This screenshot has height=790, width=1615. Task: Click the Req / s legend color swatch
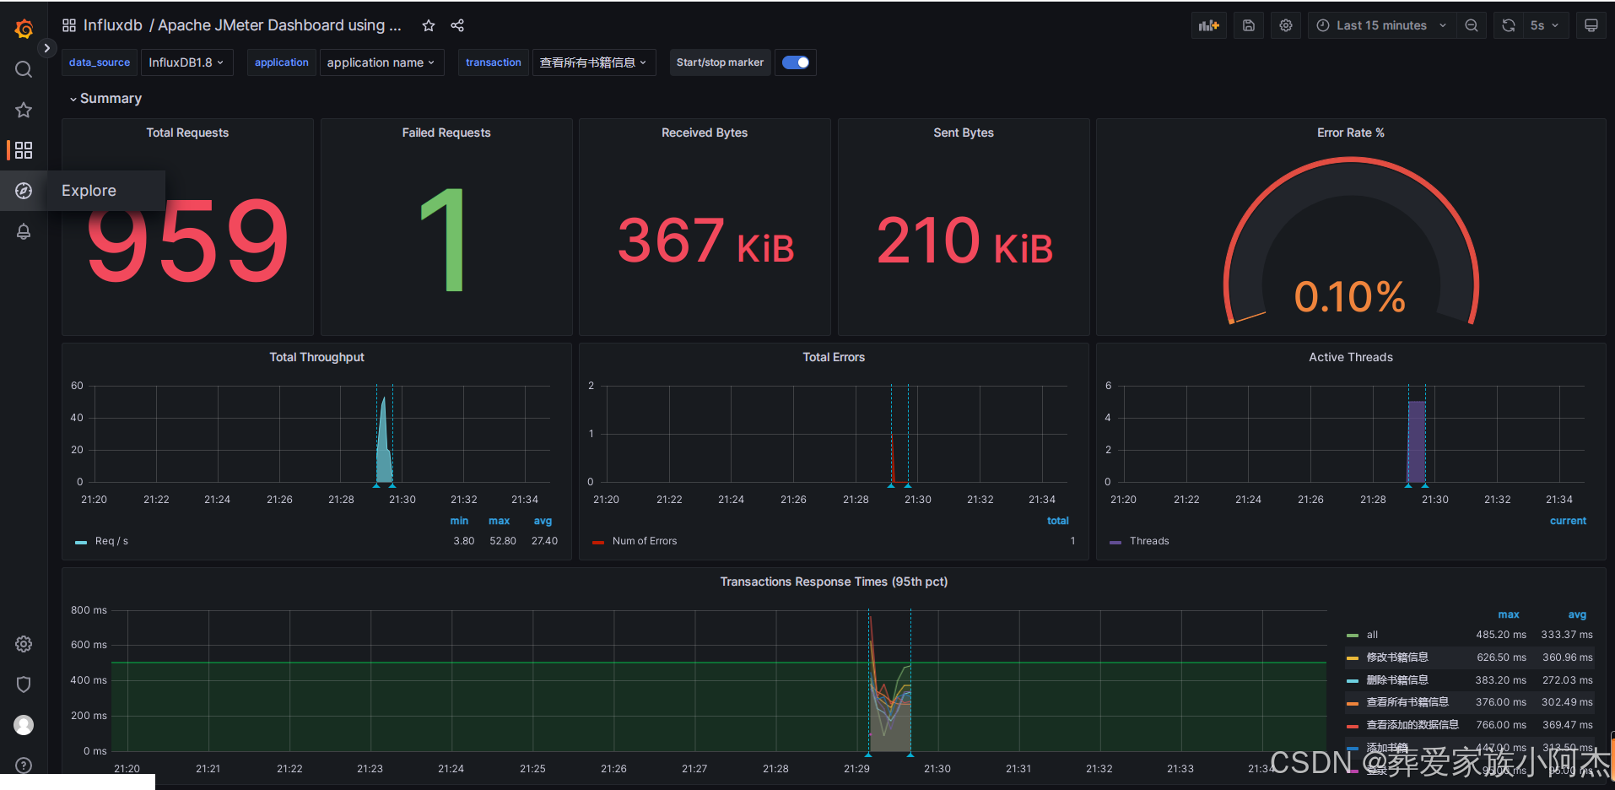[x=81, y=542]
